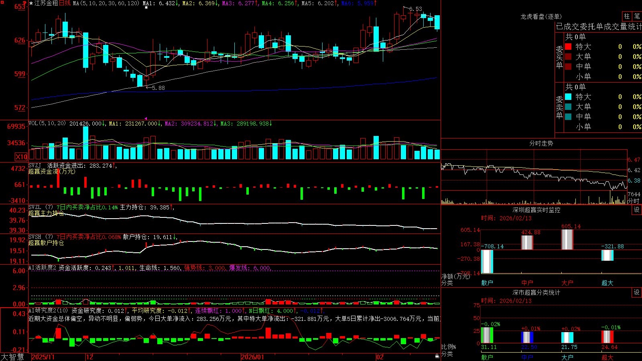
Task: Click the teal 大单 sell-order swatch
Action: point(568,107)
